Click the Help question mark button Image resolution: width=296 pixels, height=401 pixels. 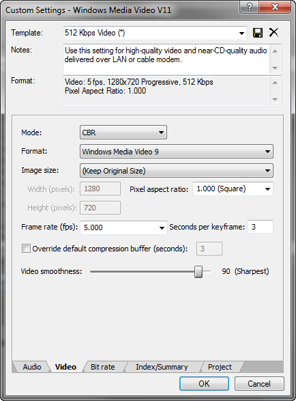249,7
